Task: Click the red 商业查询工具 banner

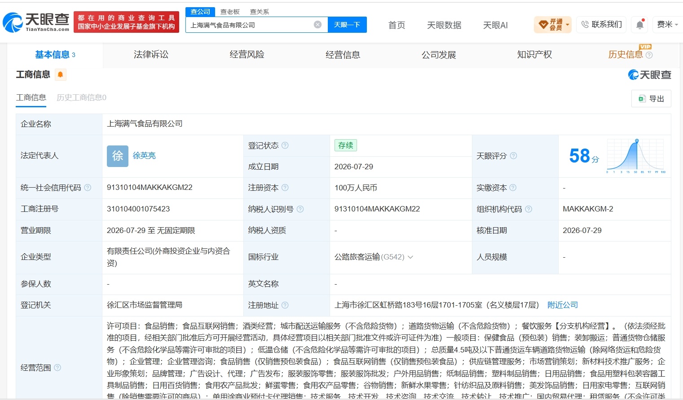Action: tap(126, 22)
